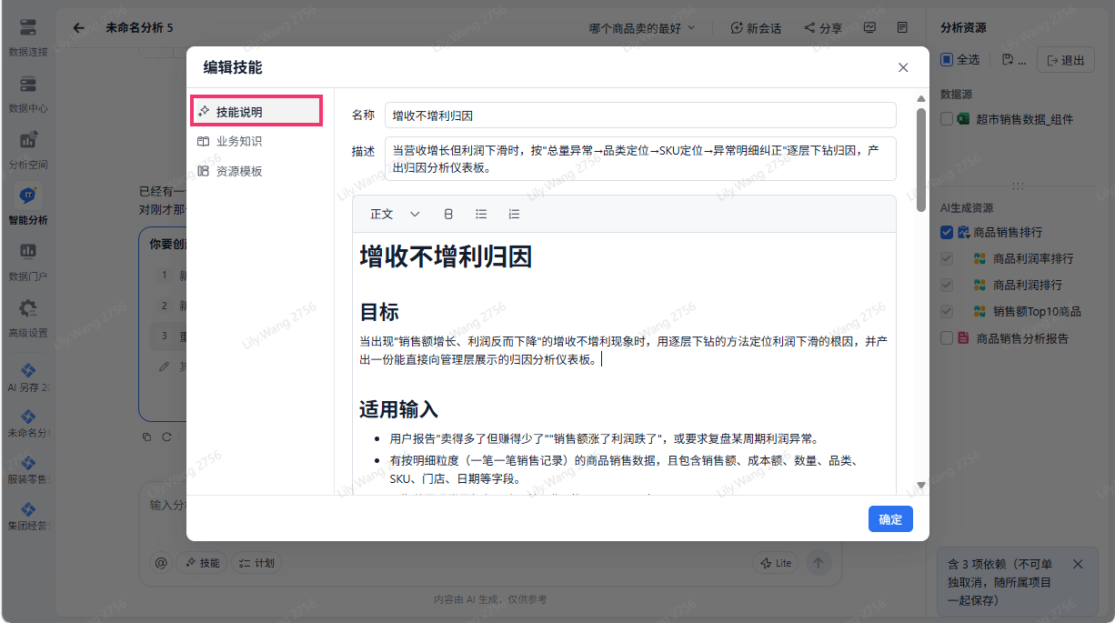This screenshot has height=623, width=1115.
Task: Open the Lite model selector
Action: (775, 563)
